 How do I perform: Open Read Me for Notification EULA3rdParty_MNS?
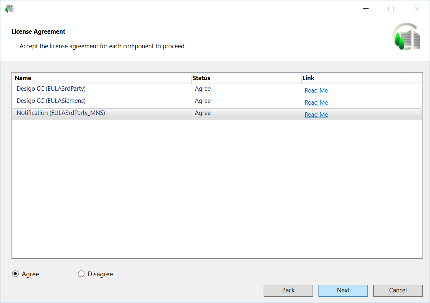coord(316,115)
